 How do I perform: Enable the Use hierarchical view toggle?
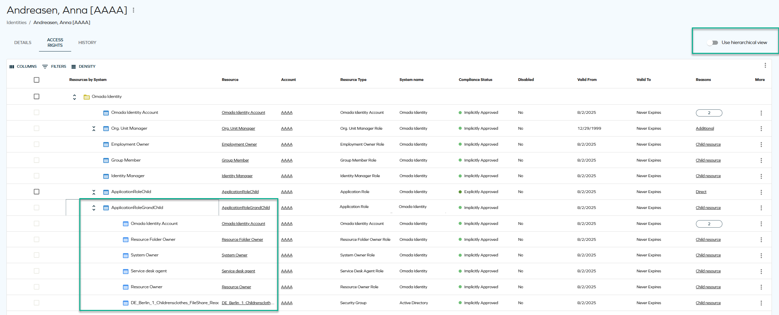click(712, 43)
